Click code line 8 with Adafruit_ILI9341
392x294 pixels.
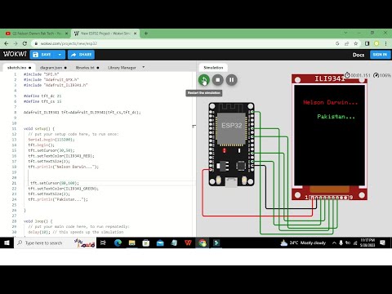tap(82, 112)
